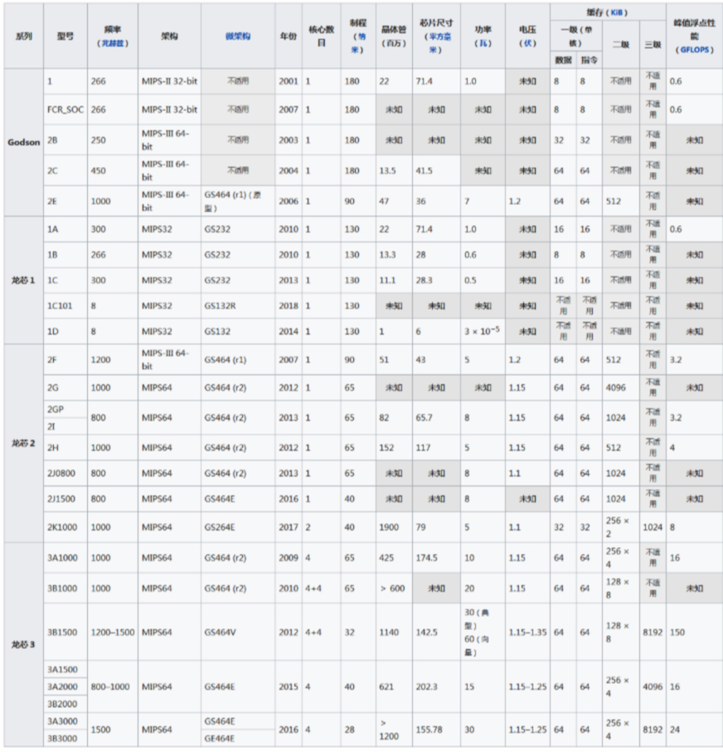Select the 3A1500 model cell
The height and width of the screenshot is (752, 723).
(66, 670)
